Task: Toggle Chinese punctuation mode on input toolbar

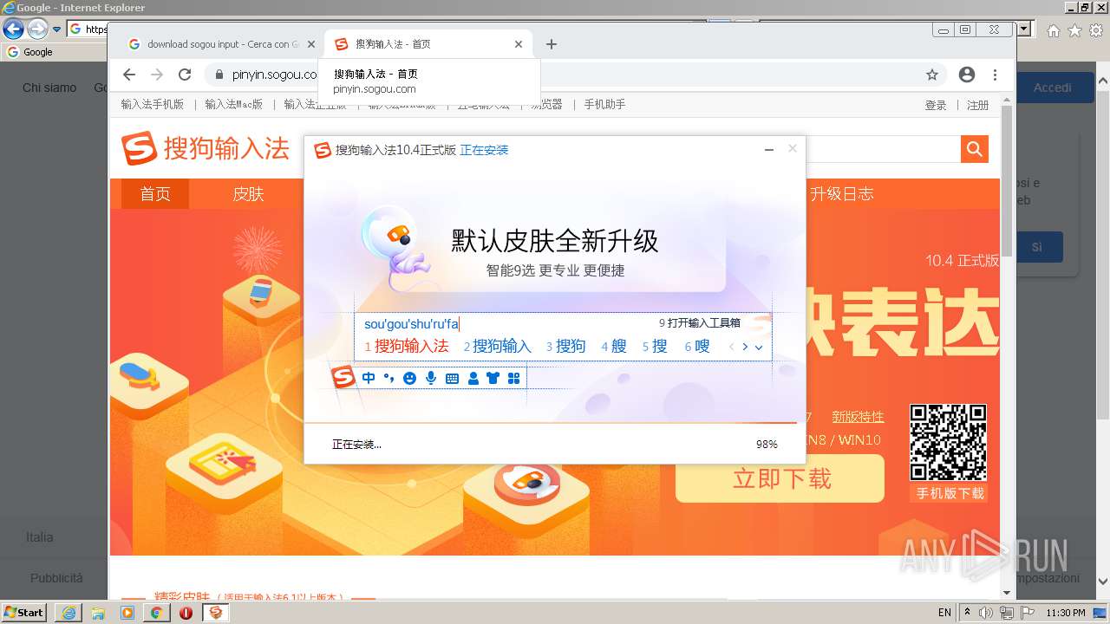Action: [x=388, y=378]
